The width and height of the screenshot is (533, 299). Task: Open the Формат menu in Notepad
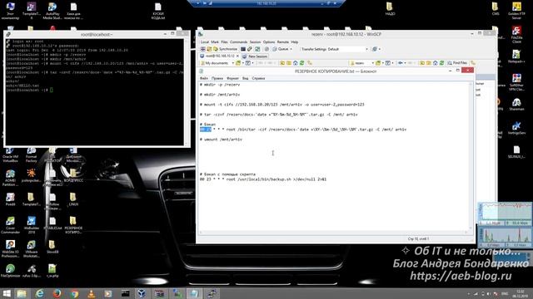232,78
